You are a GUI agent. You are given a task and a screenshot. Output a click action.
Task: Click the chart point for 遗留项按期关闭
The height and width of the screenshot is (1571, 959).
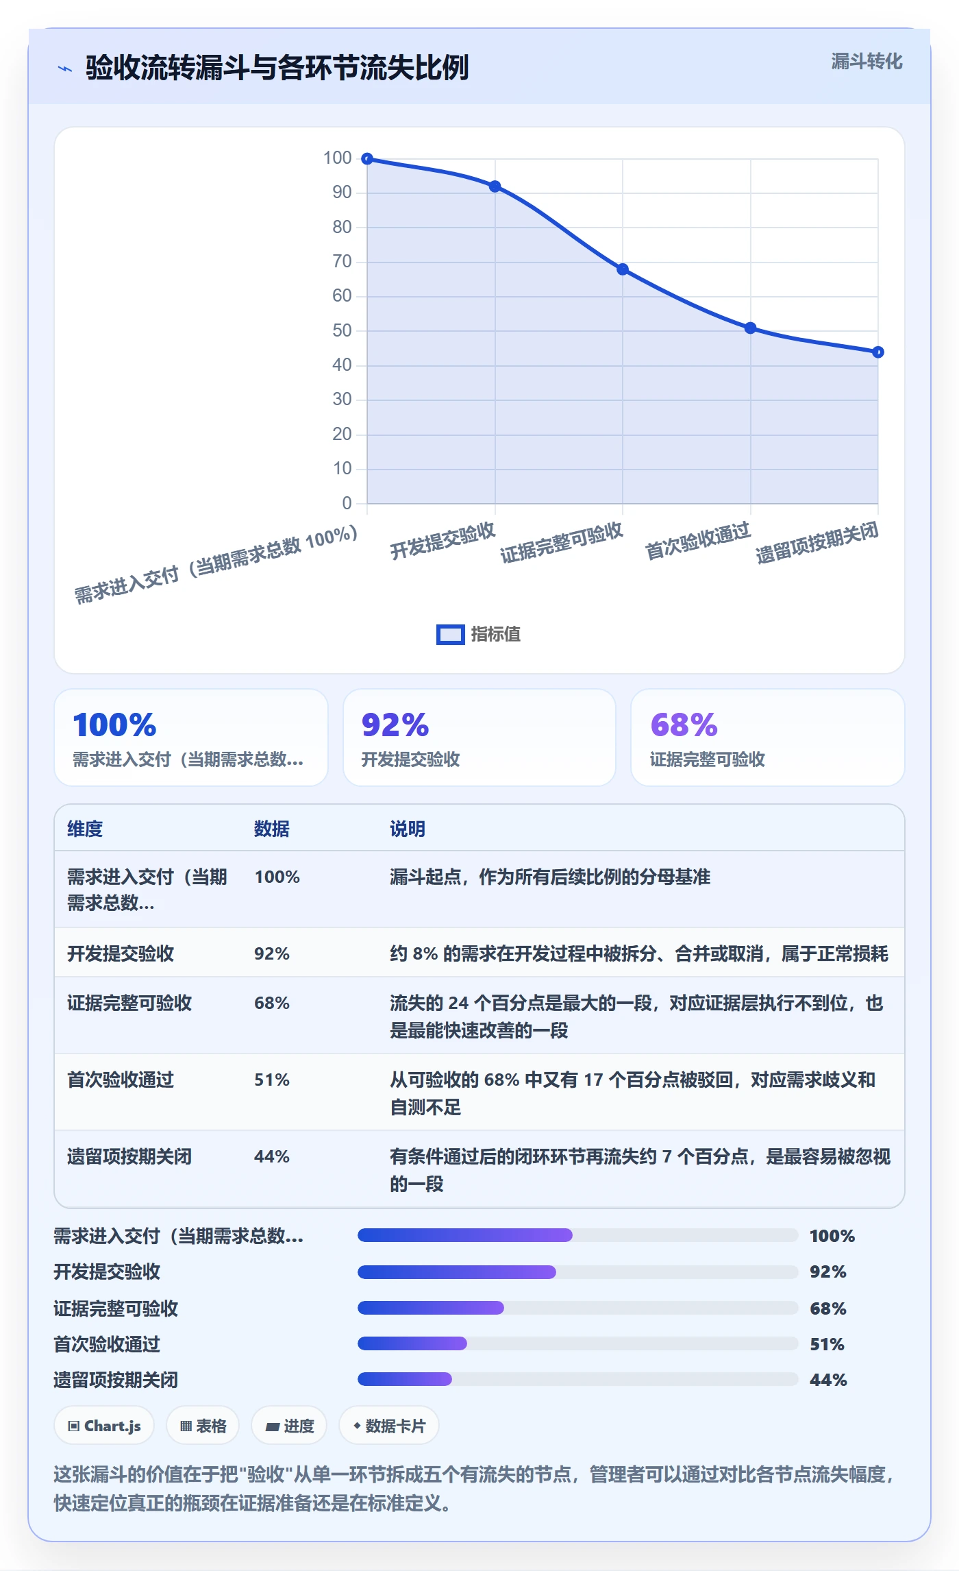(x=878, y=352)
